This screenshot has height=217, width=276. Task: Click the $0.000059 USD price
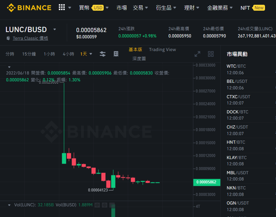click(86, 37)
